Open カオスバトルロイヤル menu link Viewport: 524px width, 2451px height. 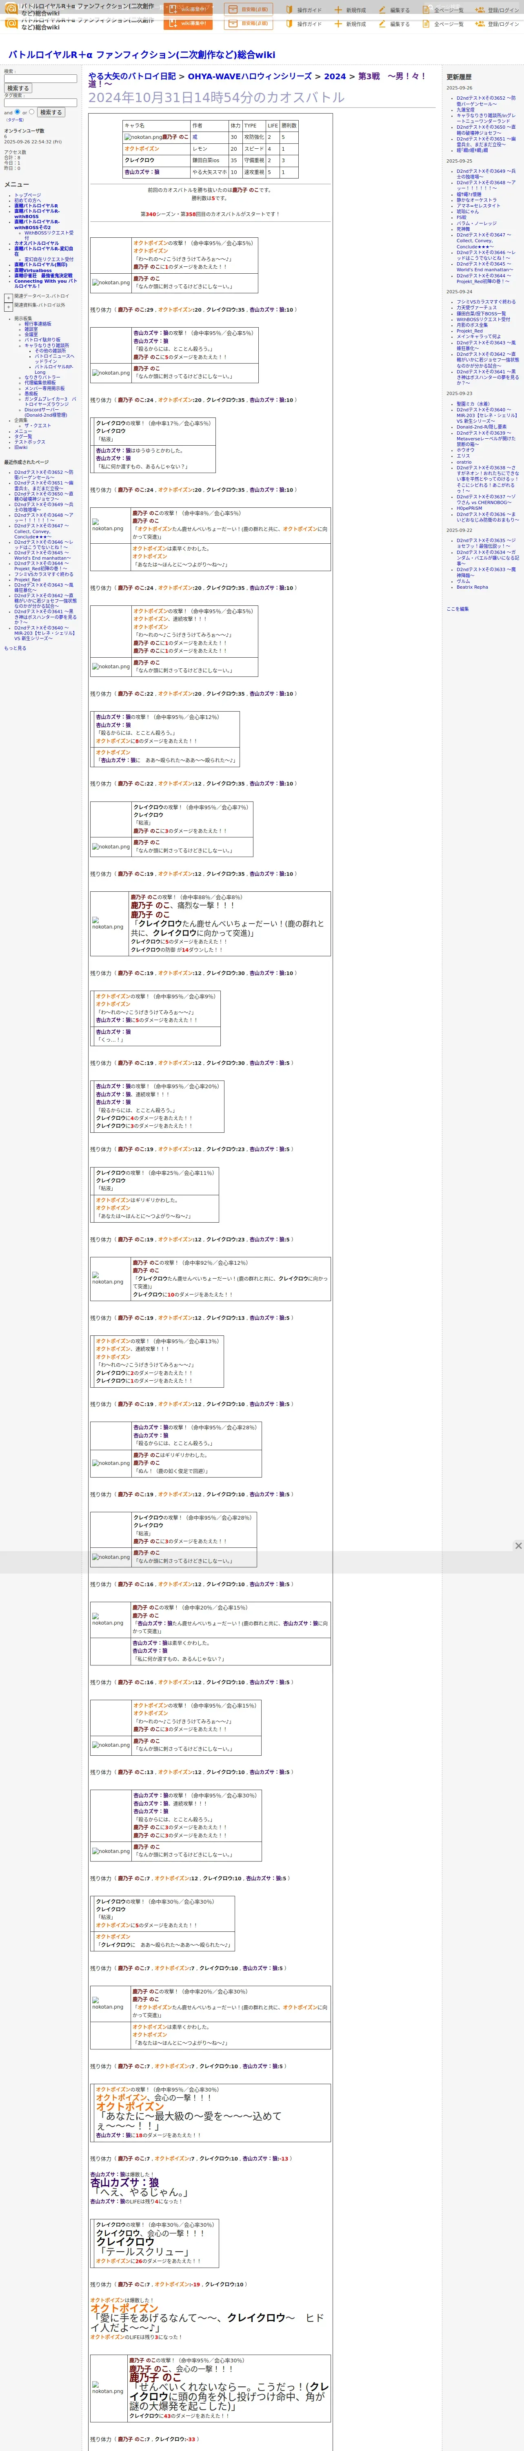[36, 243]
